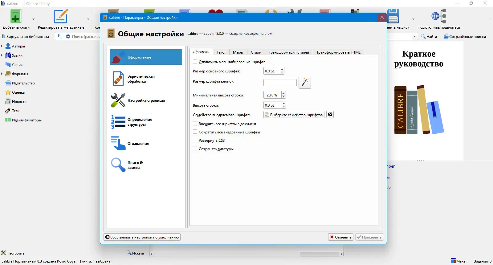Switch to the Текст tab
Viewport: 493px width, 265px height.
point(221,52)
